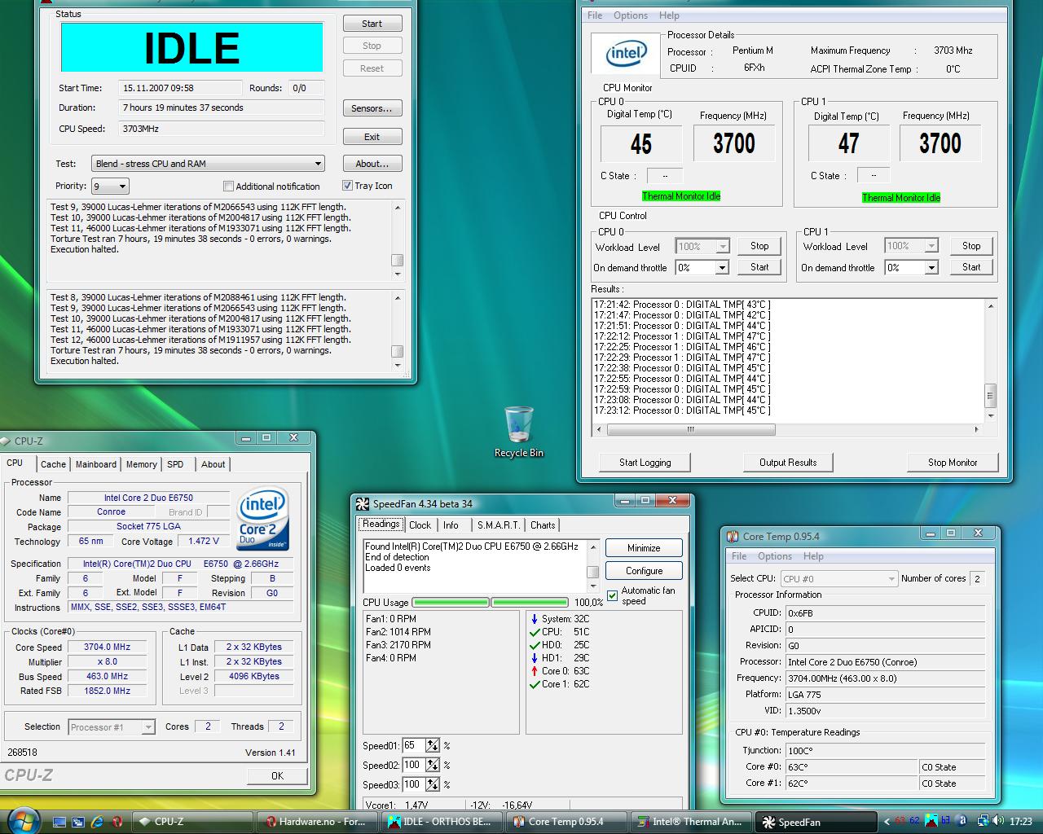1043x834 pixels.
Task: Click the SpeedFan CPU Usage first progress bar
Action: (451, 603)
